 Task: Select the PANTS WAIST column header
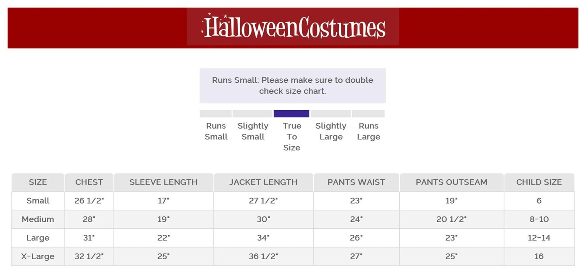point(356,183)
